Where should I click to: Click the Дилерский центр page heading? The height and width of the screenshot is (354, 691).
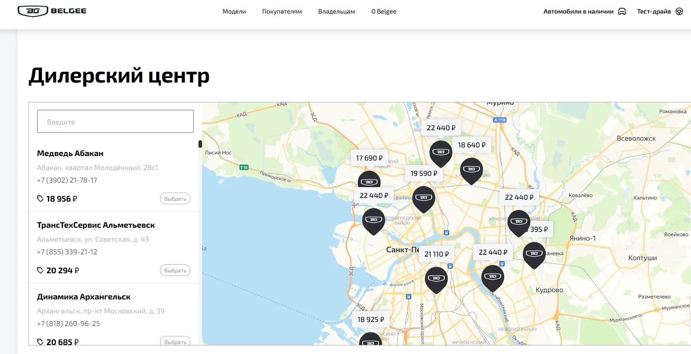119,75
